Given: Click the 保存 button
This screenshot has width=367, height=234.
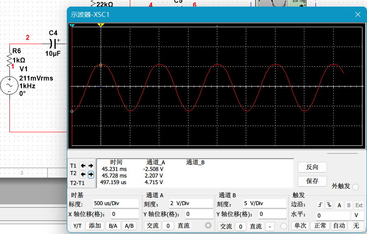Looking at the screenshot, I should tap(312, 181).
